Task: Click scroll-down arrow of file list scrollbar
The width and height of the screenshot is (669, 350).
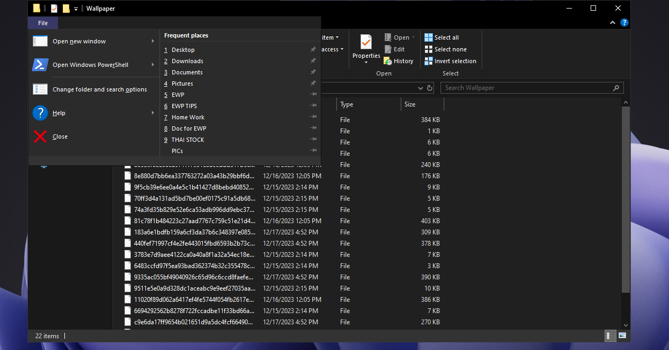Action: click(x=626, y=325)
